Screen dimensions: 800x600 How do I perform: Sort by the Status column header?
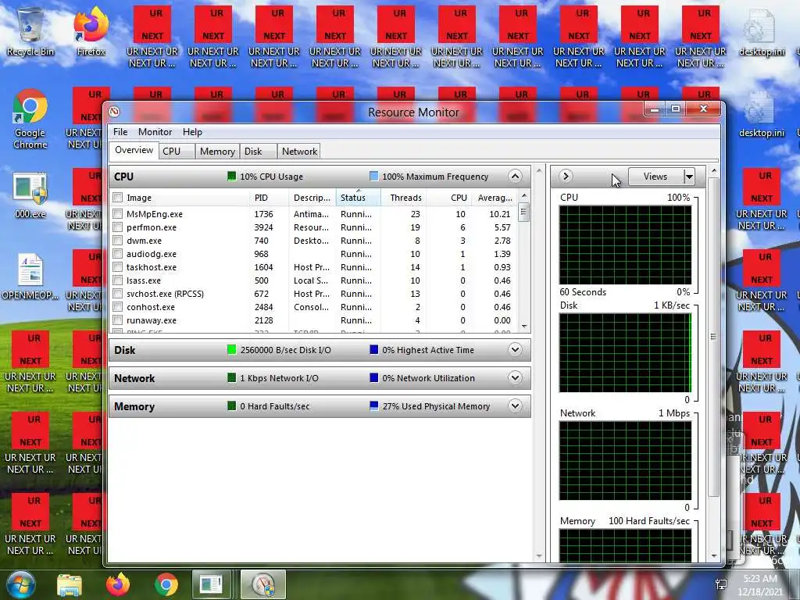tap(358, 198)
